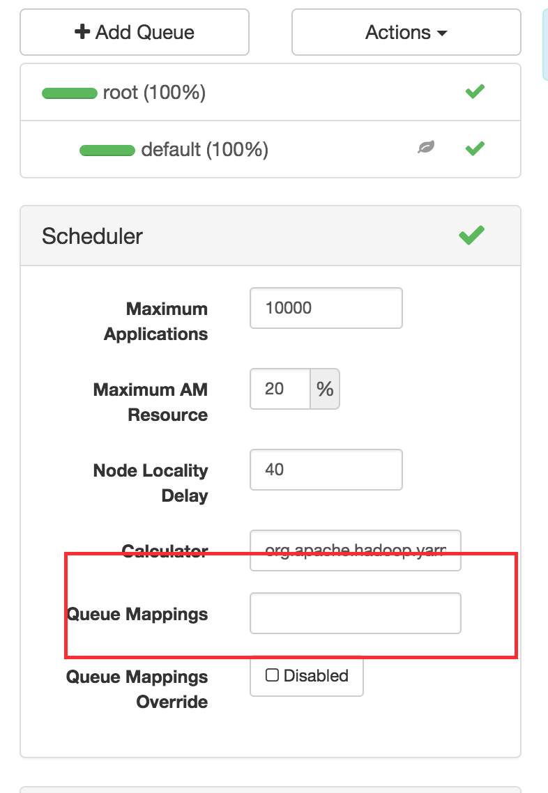
Task: Click the Add Queue button
Action: coord(134,31)
